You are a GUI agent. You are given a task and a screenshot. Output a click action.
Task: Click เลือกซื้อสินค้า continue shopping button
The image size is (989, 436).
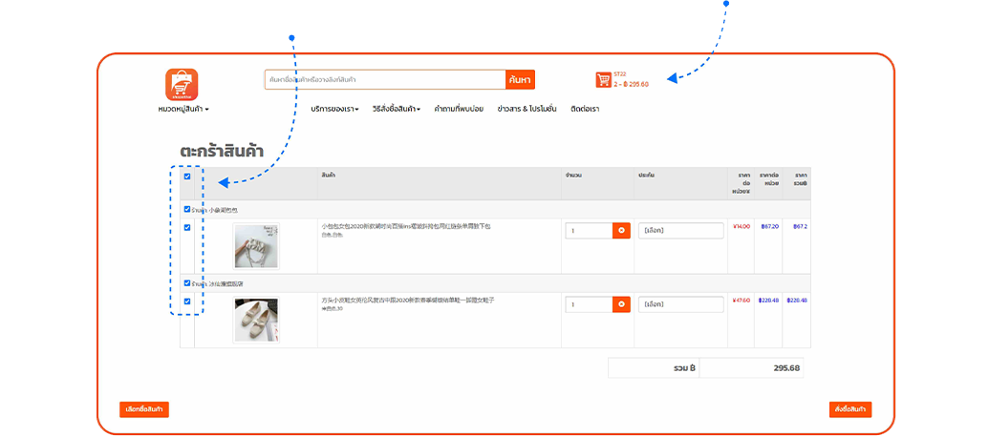(144, 409)
